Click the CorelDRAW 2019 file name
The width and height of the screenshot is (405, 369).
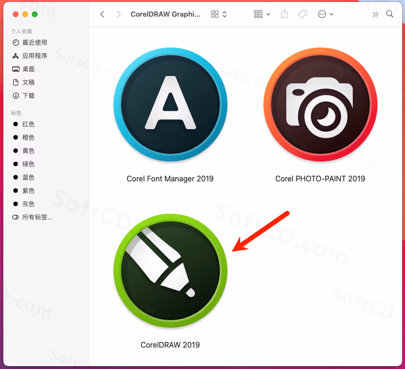point(170,345)
